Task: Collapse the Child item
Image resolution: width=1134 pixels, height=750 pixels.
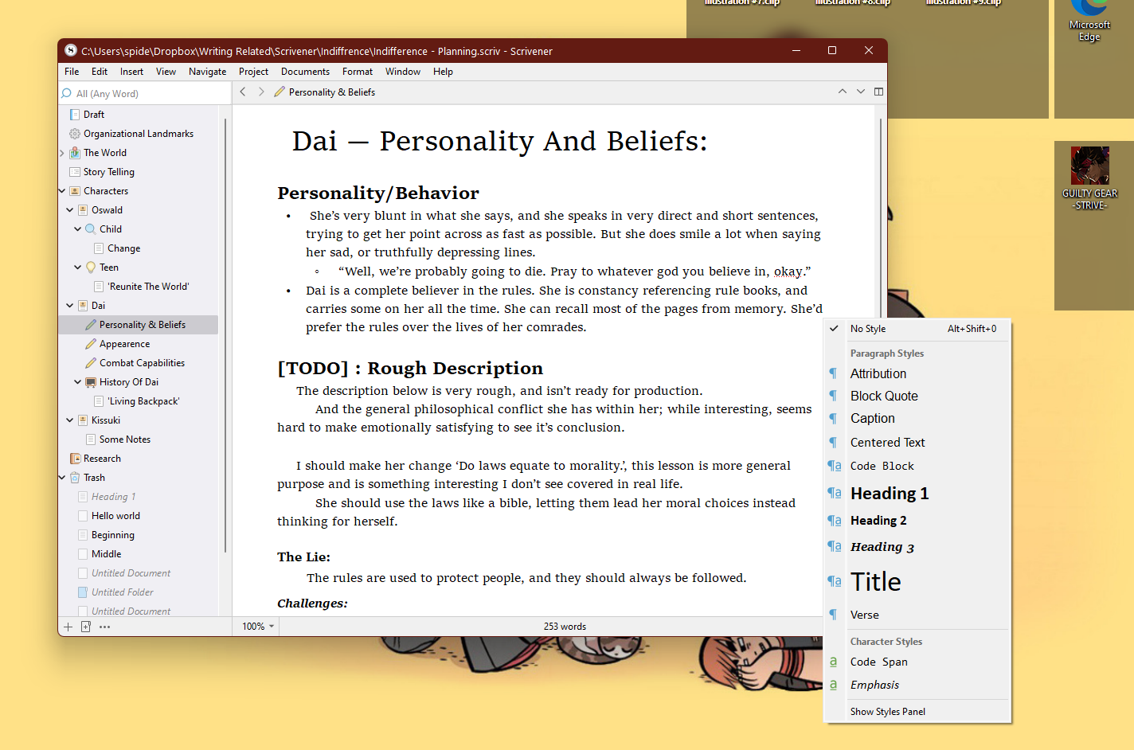Action: point(78,229)
